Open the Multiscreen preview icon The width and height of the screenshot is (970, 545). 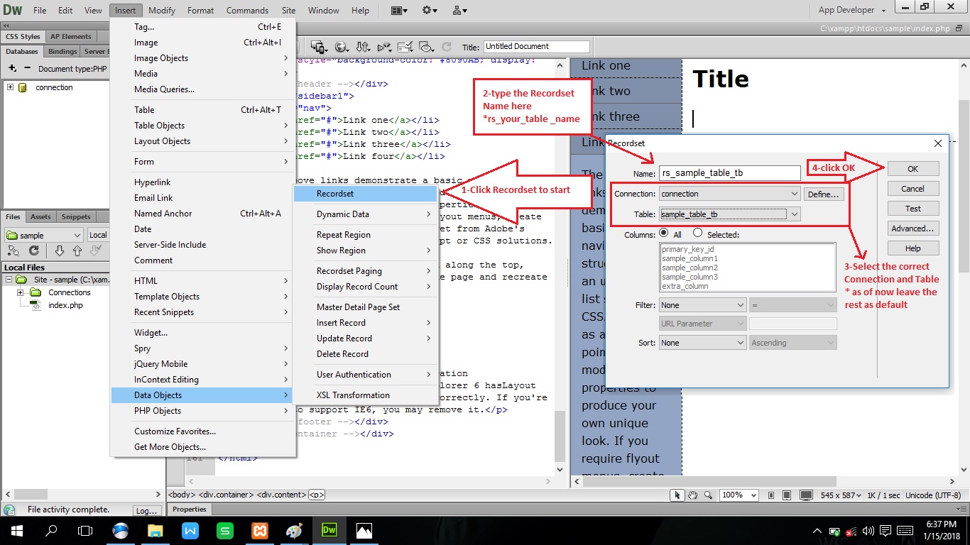(319, 47)
